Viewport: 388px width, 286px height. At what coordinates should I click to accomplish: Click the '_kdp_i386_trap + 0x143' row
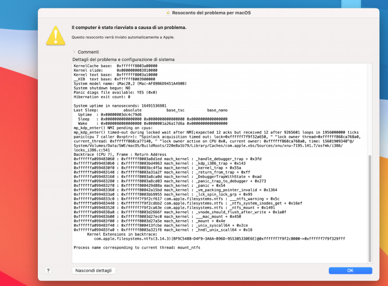click(x=160, y=163)
